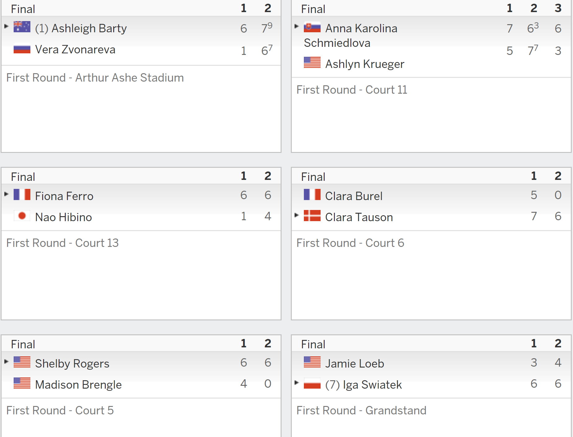
Task: Click the US flag beside Ashlyn Krueger
Action: point(312,63)
